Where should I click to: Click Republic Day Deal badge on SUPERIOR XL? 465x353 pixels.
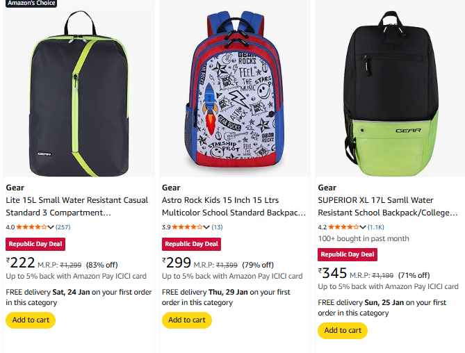coord(347,254)
